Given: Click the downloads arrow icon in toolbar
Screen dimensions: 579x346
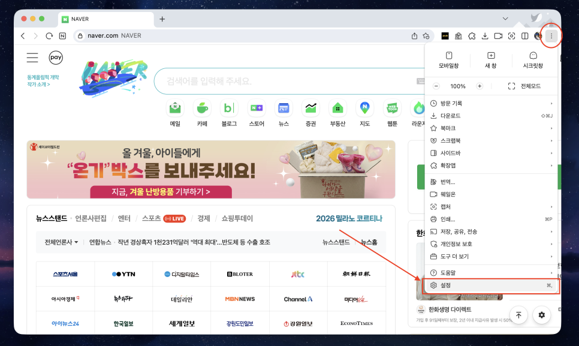Looking at the screenshot, I should tap(485, 36).
